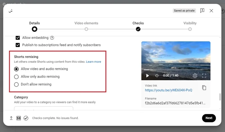The image size is (225, 132).
Task: Select Allow only audio remixing
Action: tap(16, 77)
